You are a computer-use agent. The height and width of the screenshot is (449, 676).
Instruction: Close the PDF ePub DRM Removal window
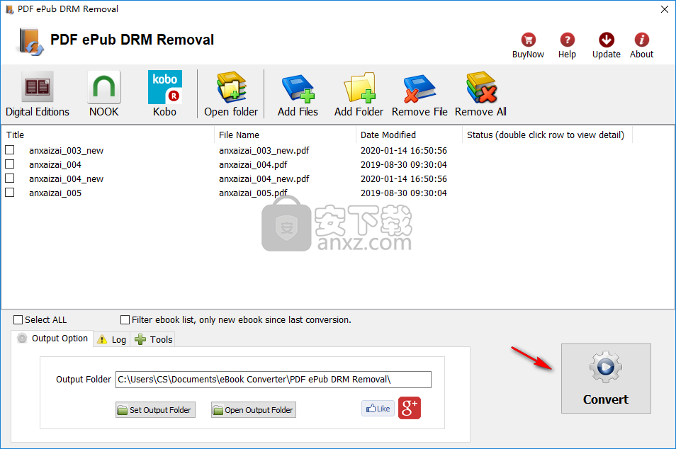665,9
